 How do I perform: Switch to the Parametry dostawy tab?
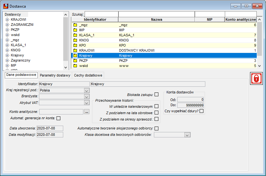tap(55, 75)
